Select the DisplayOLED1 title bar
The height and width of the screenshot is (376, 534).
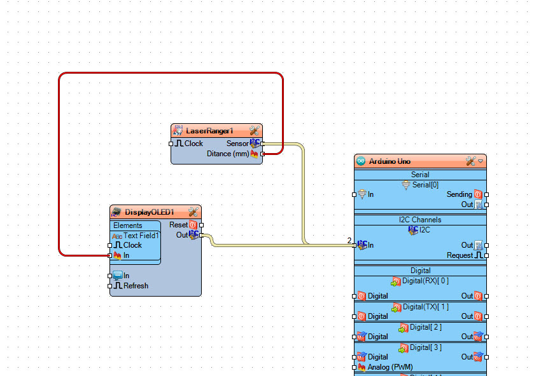pos(156,211)
